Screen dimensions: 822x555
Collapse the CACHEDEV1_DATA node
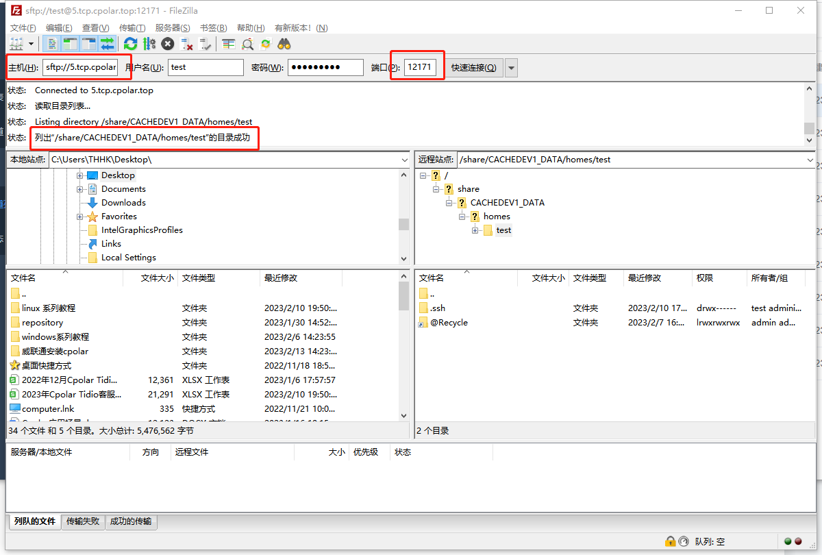(449, 203)
